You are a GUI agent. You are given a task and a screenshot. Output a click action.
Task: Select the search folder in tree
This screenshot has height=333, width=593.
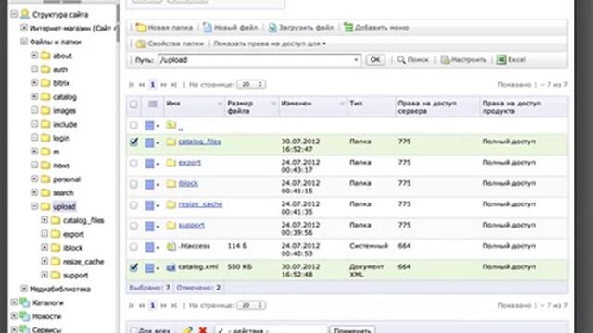click(x=63, y=193)
